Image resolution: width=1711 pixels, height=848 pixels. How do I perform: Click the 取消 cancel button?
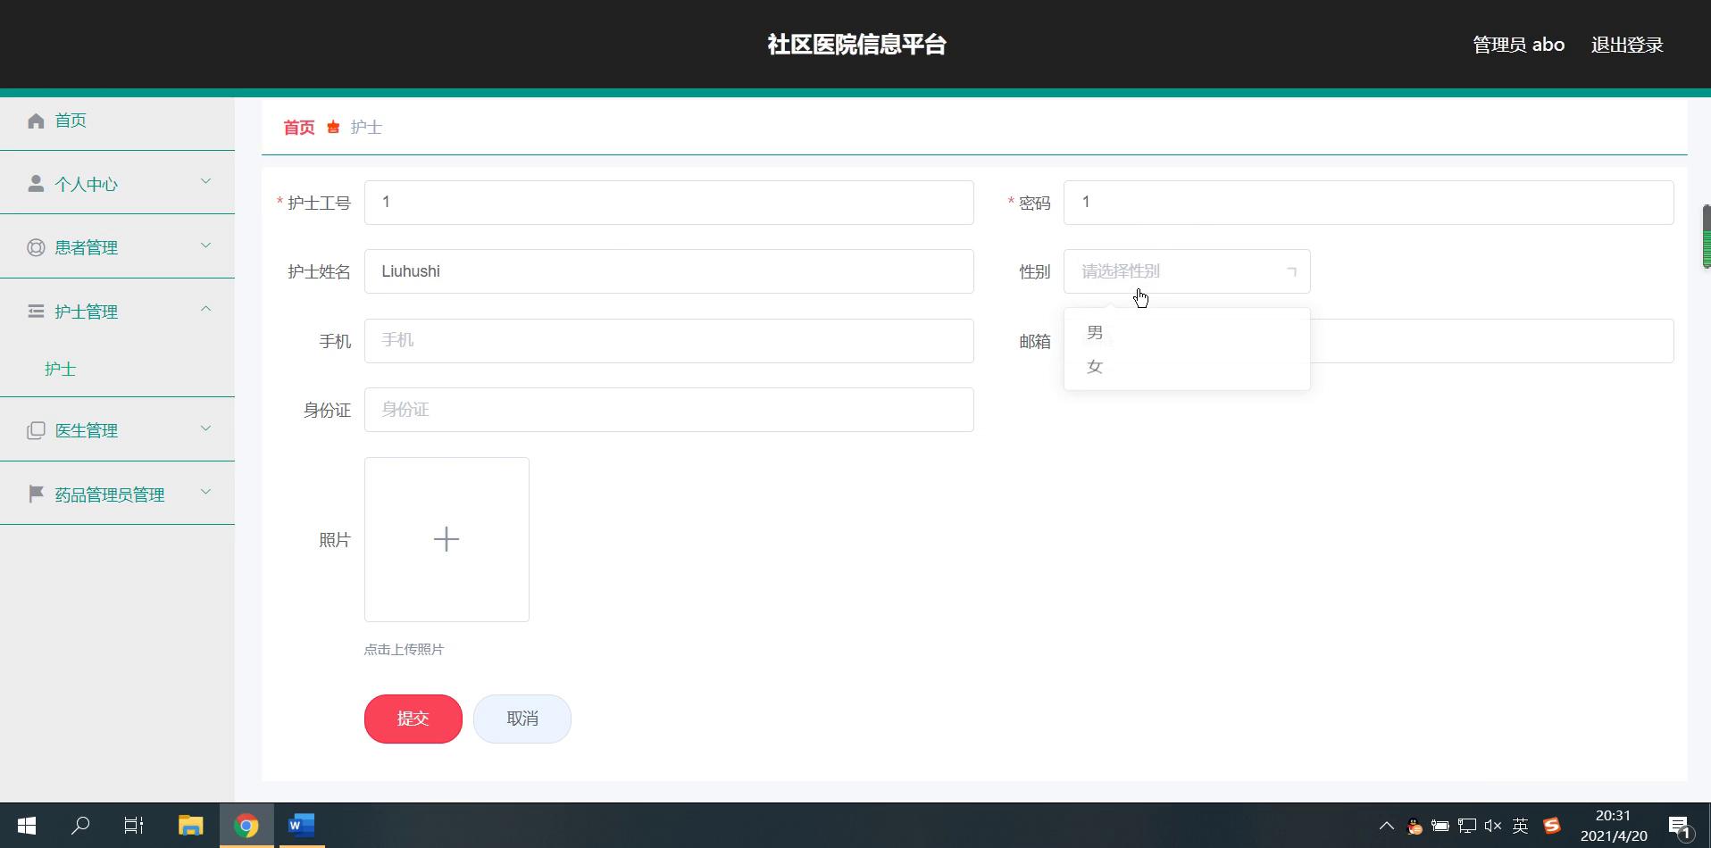coord(522,718)
